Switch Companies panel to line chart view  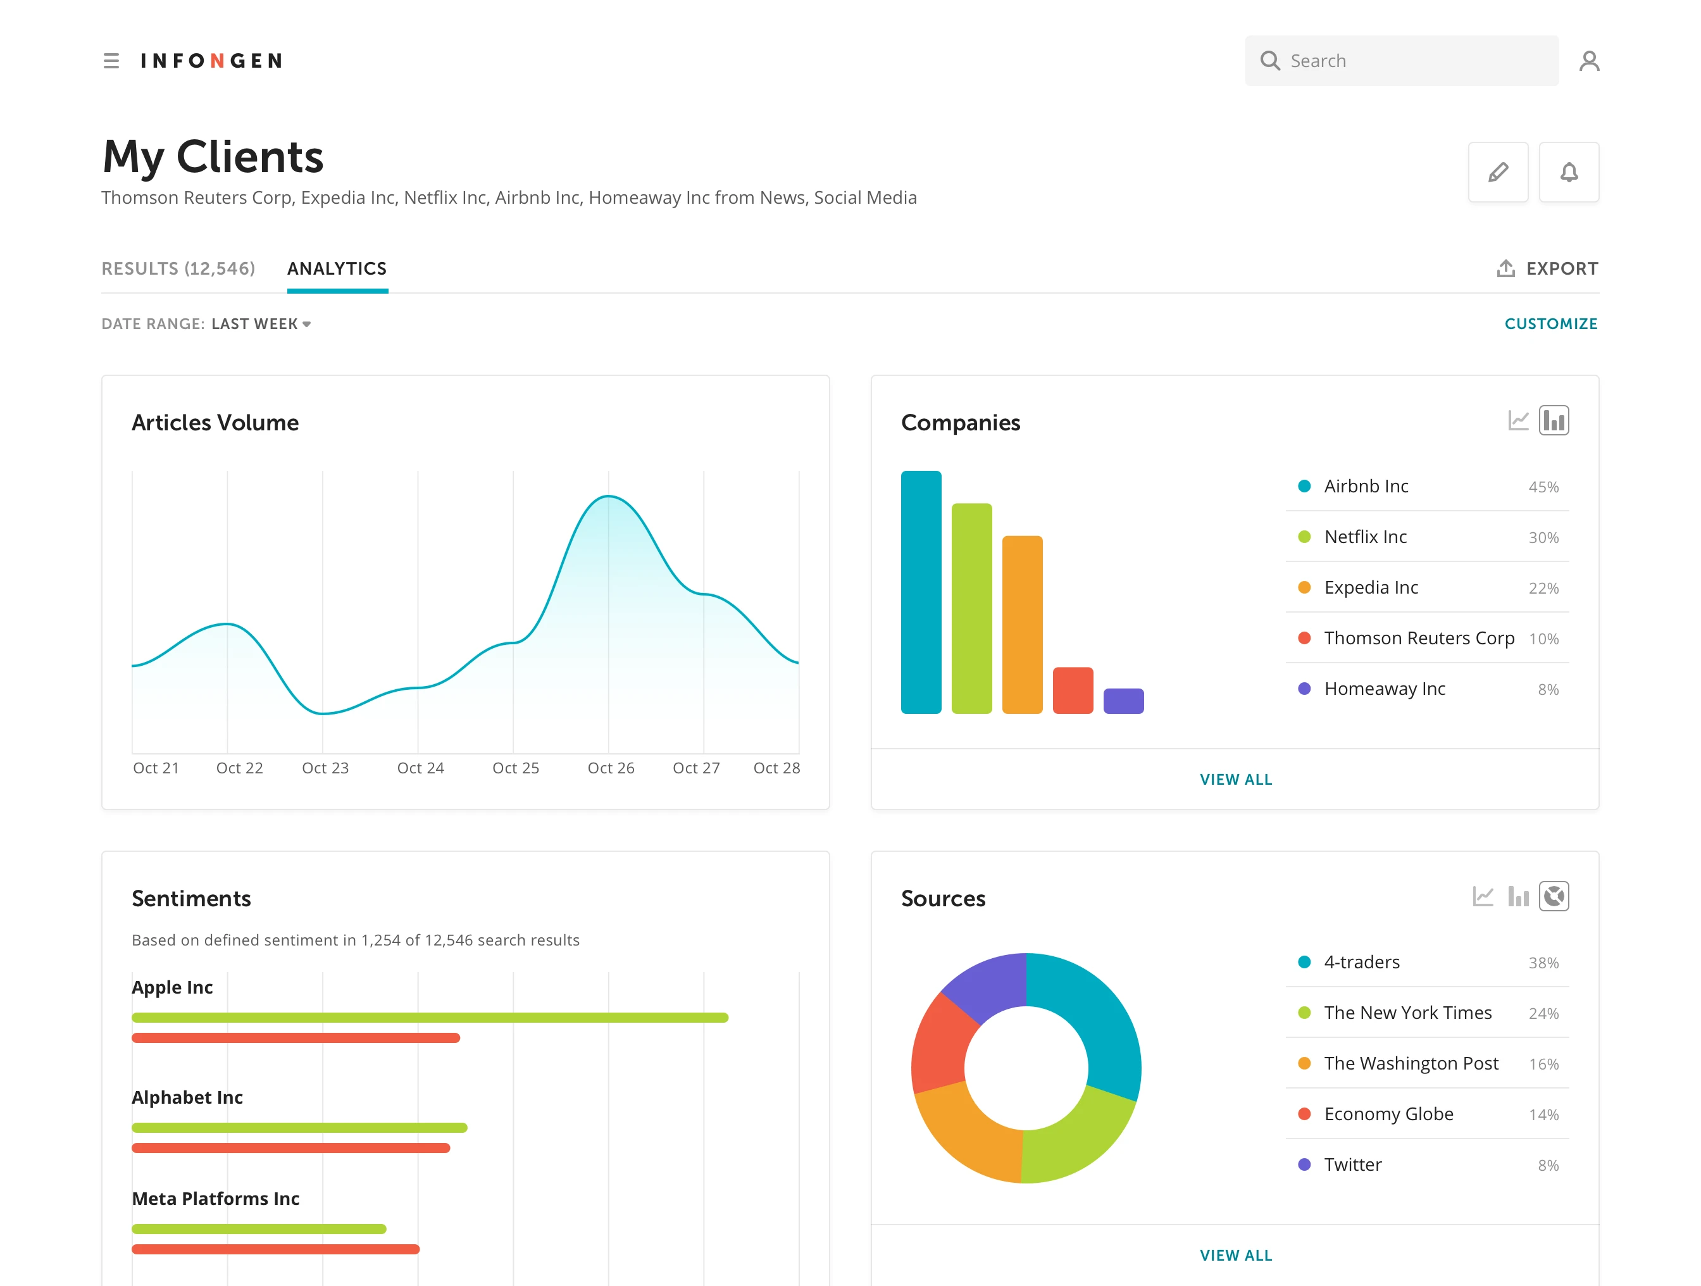click(1518, 420)
